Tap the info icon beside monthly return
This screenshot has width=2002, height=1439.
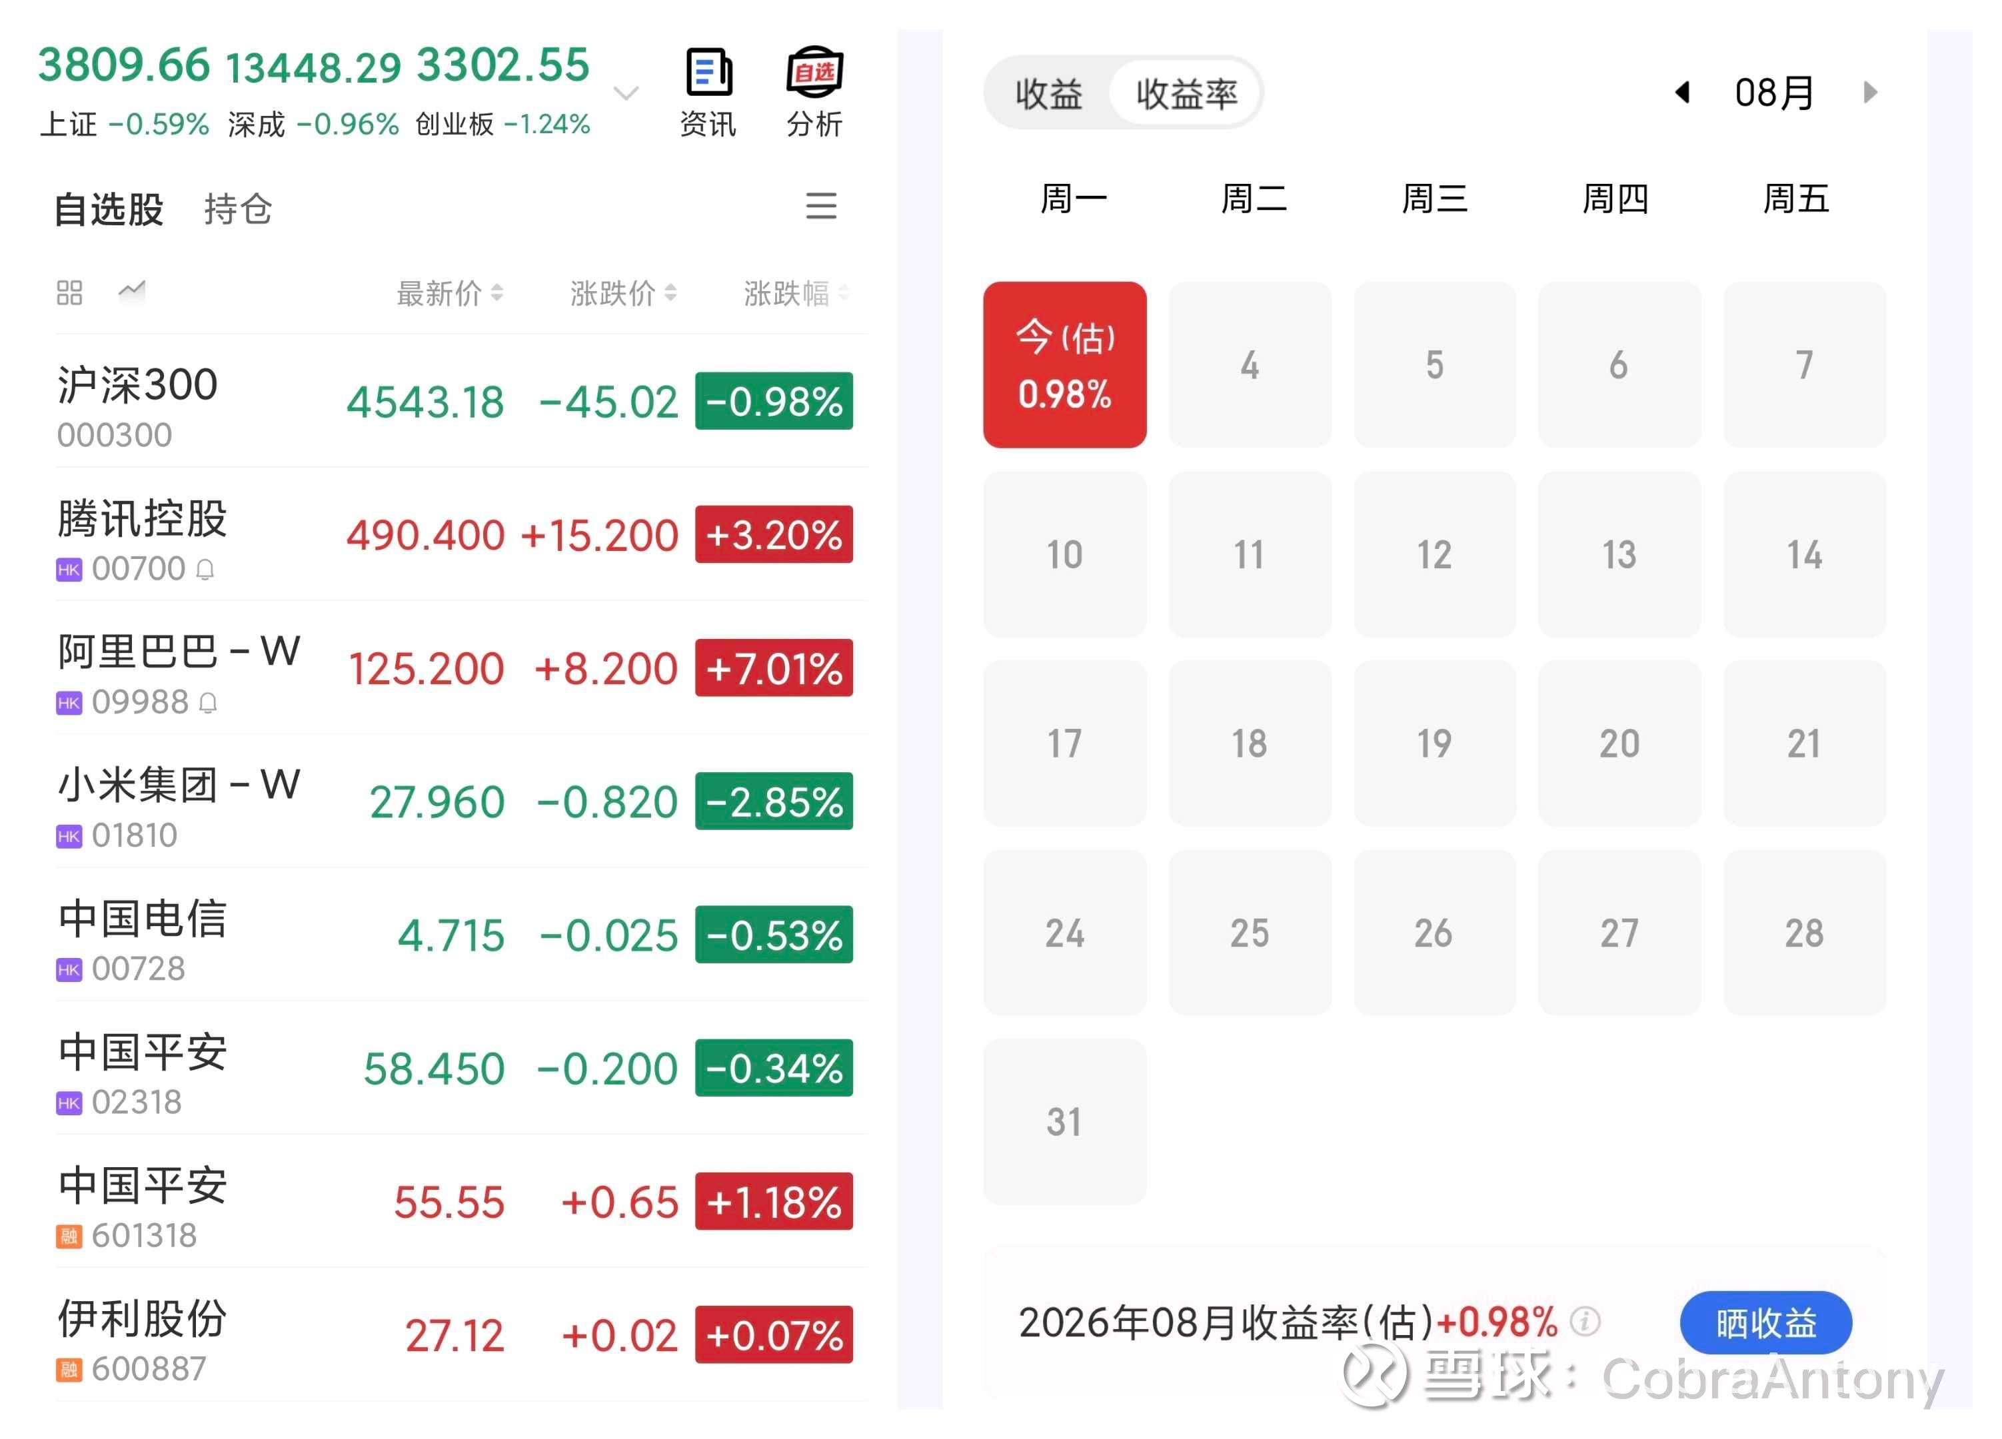coord(1585,1322)
